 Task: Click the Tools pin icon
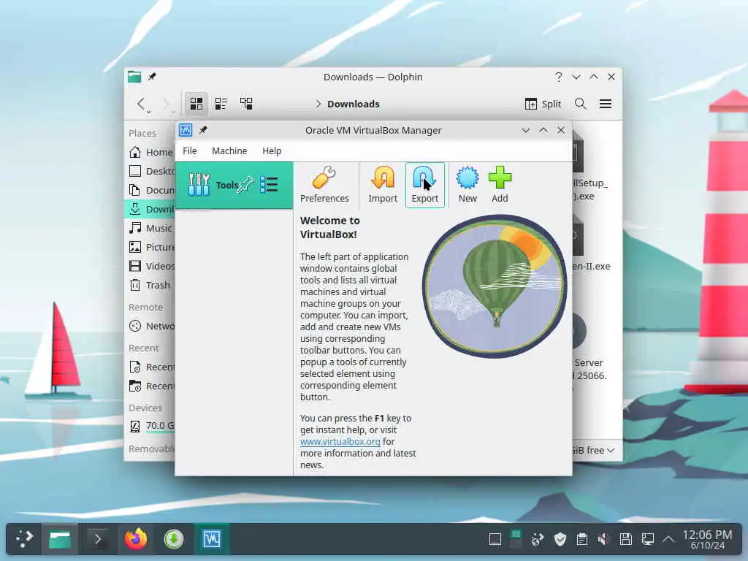(x=247, y=185)
